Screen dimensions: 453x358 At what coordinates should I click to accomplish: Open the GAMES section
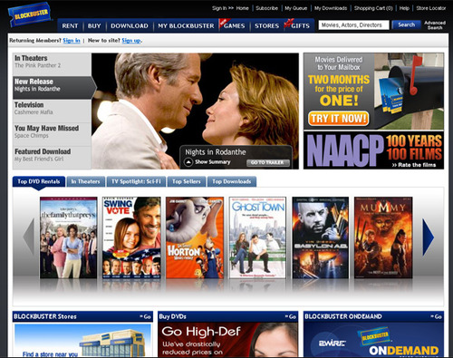[234, 26]
